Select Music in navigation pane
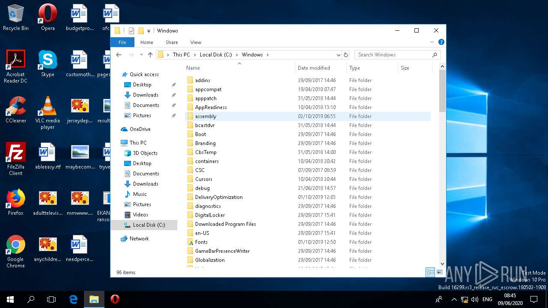 (140, 194)
